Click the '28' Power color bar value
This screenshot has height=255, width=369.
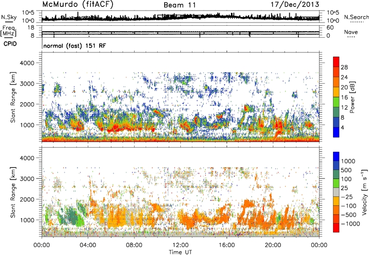344,67
